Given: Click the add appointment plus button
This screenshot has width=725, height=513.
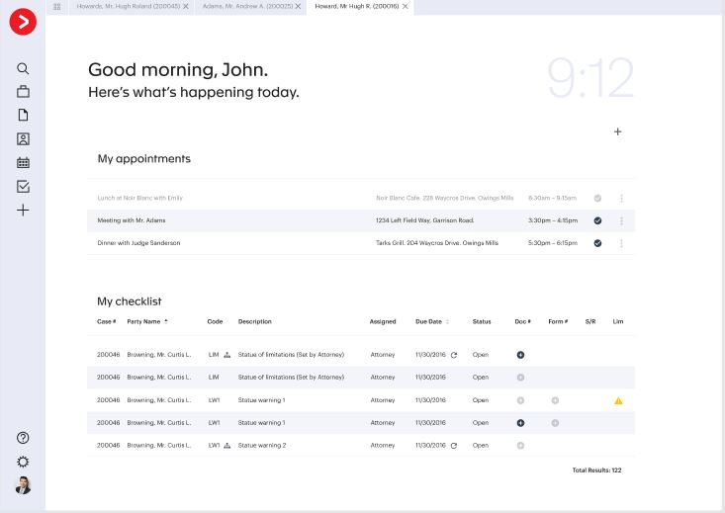Looking at the screenshot, I should point(618,131).
